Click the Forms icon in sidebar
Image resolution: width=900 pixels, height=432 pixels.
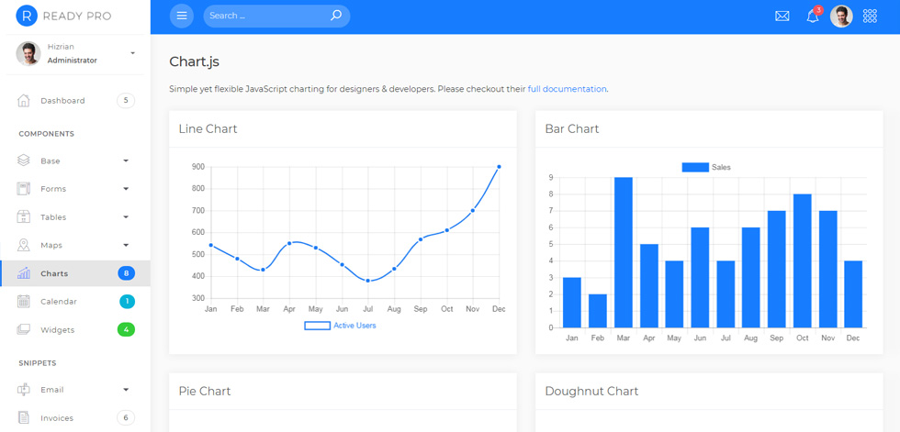pos(24,189)
